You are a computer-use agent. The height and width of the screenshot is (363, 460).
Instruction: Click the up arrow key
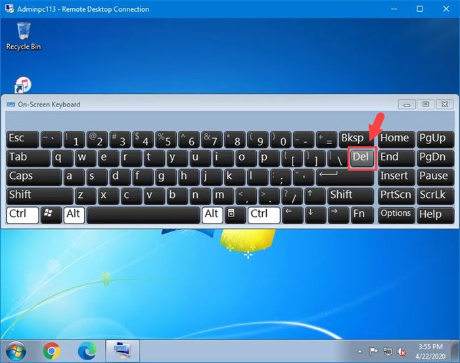coord(315,196)
